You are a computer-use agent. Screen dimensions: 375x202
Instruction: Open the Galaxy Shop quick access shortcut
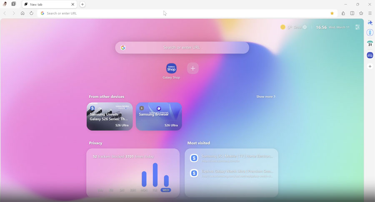tap(171, 71)
